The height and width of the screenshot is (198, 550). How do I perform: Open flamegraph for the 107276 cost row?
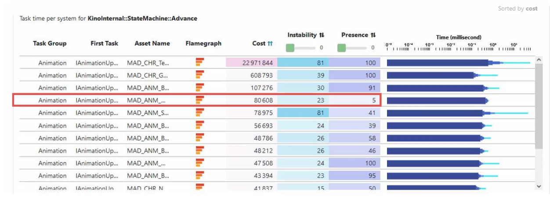click(200, 88)
